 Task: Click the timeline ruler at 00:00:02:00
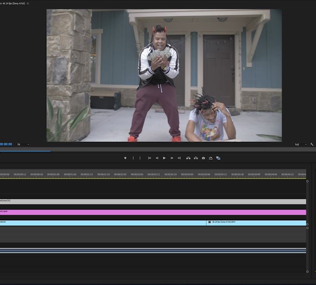120,174
